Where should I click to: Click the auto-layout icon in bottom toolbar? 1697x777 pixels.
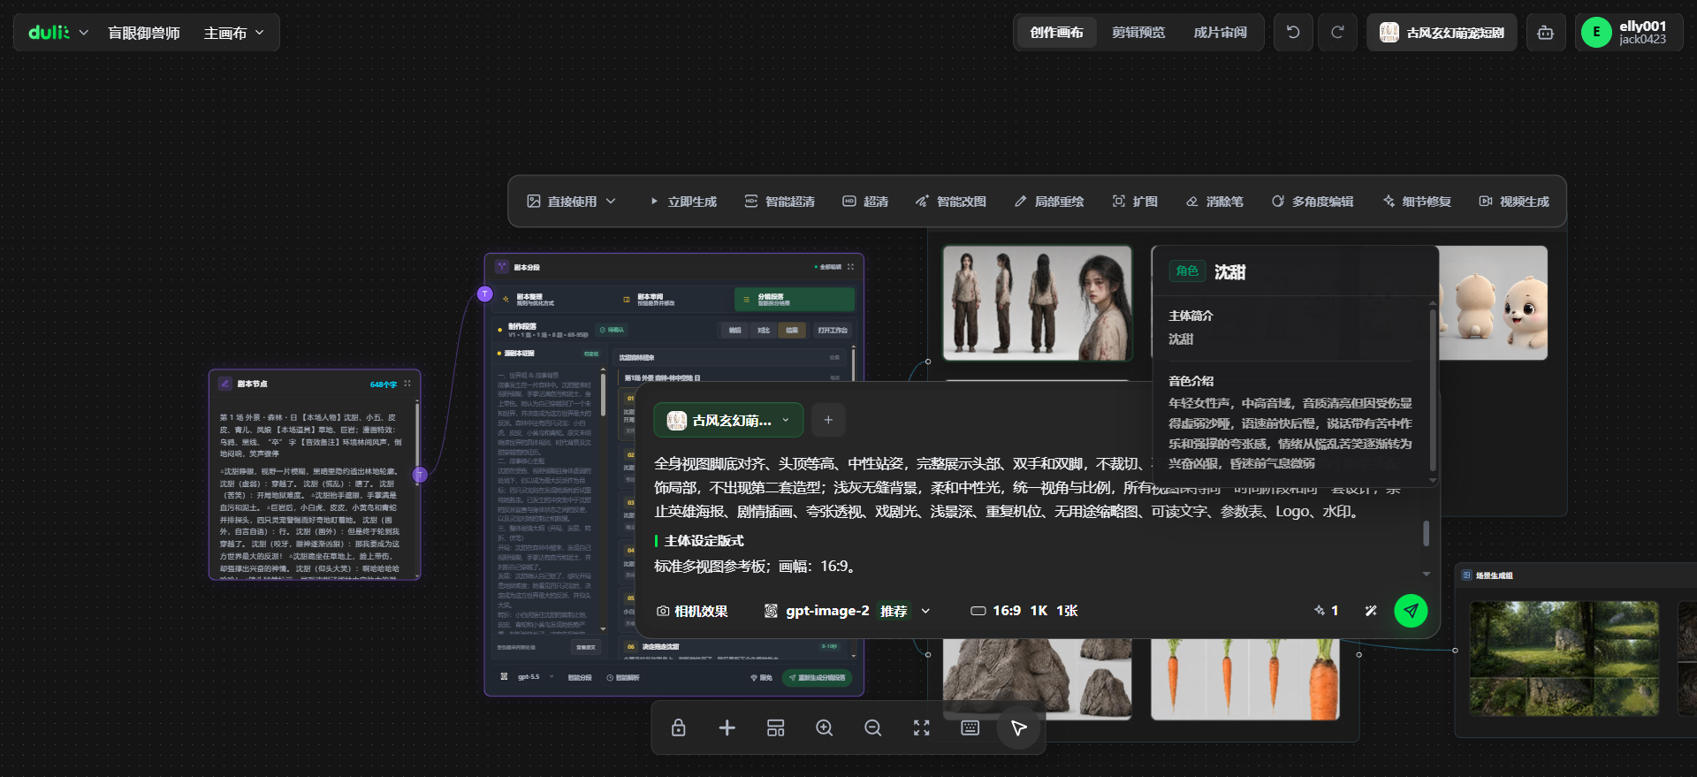775,727
